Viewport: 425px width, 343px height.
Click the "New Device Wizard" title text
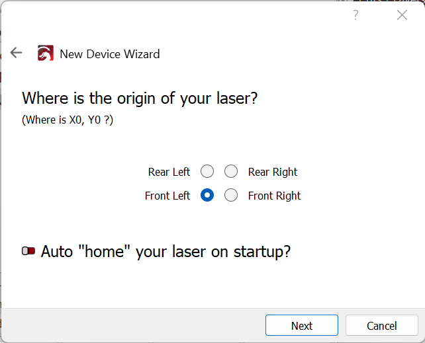point(110,54)
